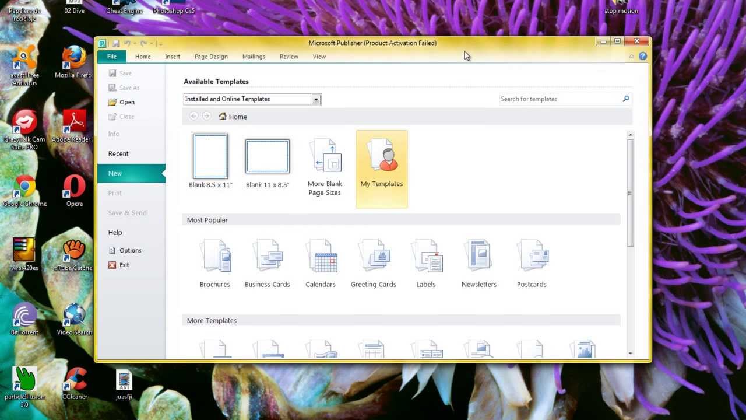The width and height of the screenshot is (746, 420).
Task: Open My Templates folder
Action: click(382, 169)
